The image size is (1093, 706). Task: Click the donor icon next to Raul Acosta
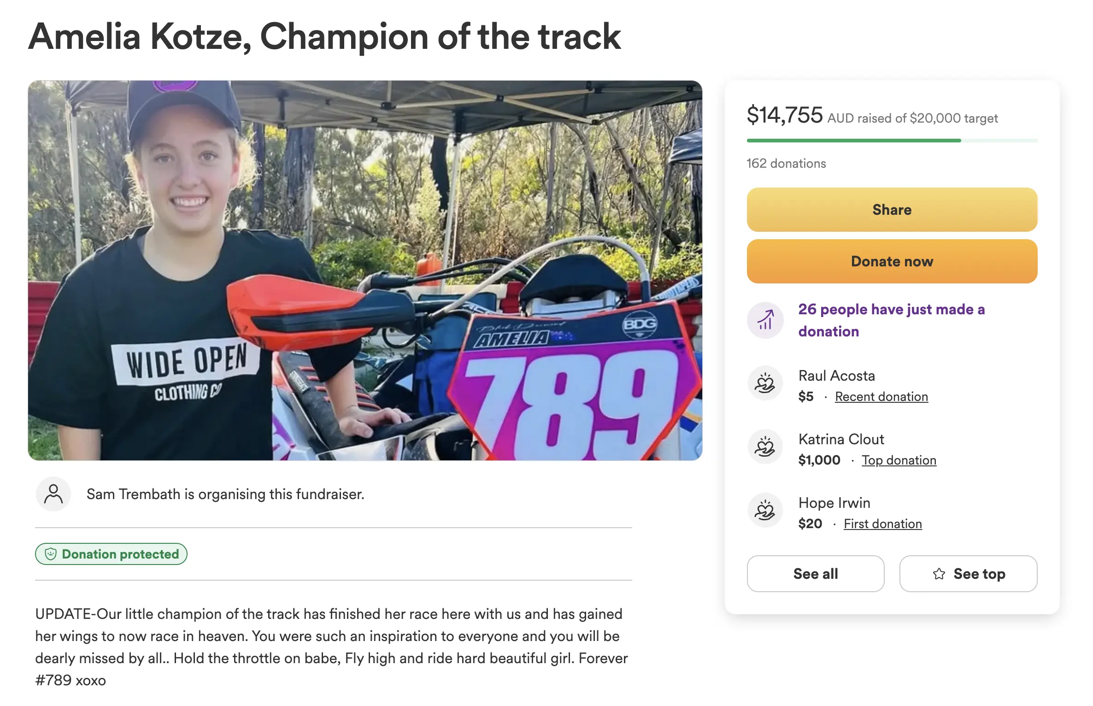pos(765,383)
